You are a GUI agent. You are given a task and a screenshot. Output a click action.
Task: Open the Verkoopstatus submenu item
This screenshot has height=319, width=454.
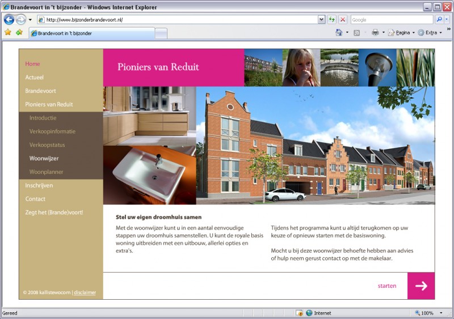coord(47,145)
